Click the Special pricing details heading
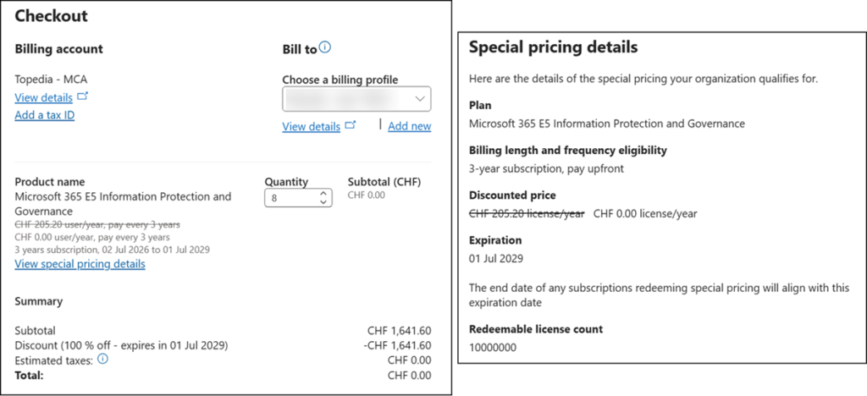This screenshot has height=396, width=867. tap(554, 47)
